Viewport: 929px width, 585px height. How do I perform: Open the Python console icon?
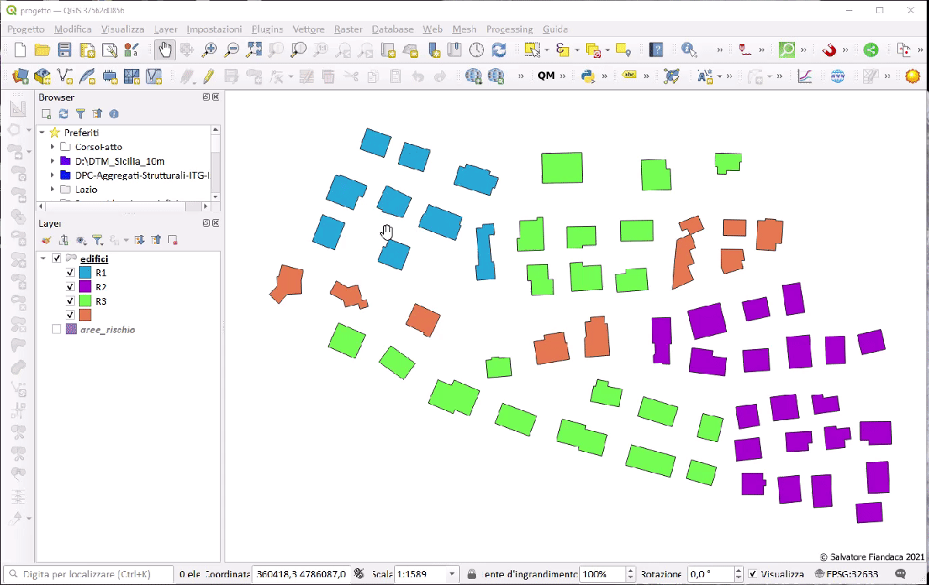[588, 76]
